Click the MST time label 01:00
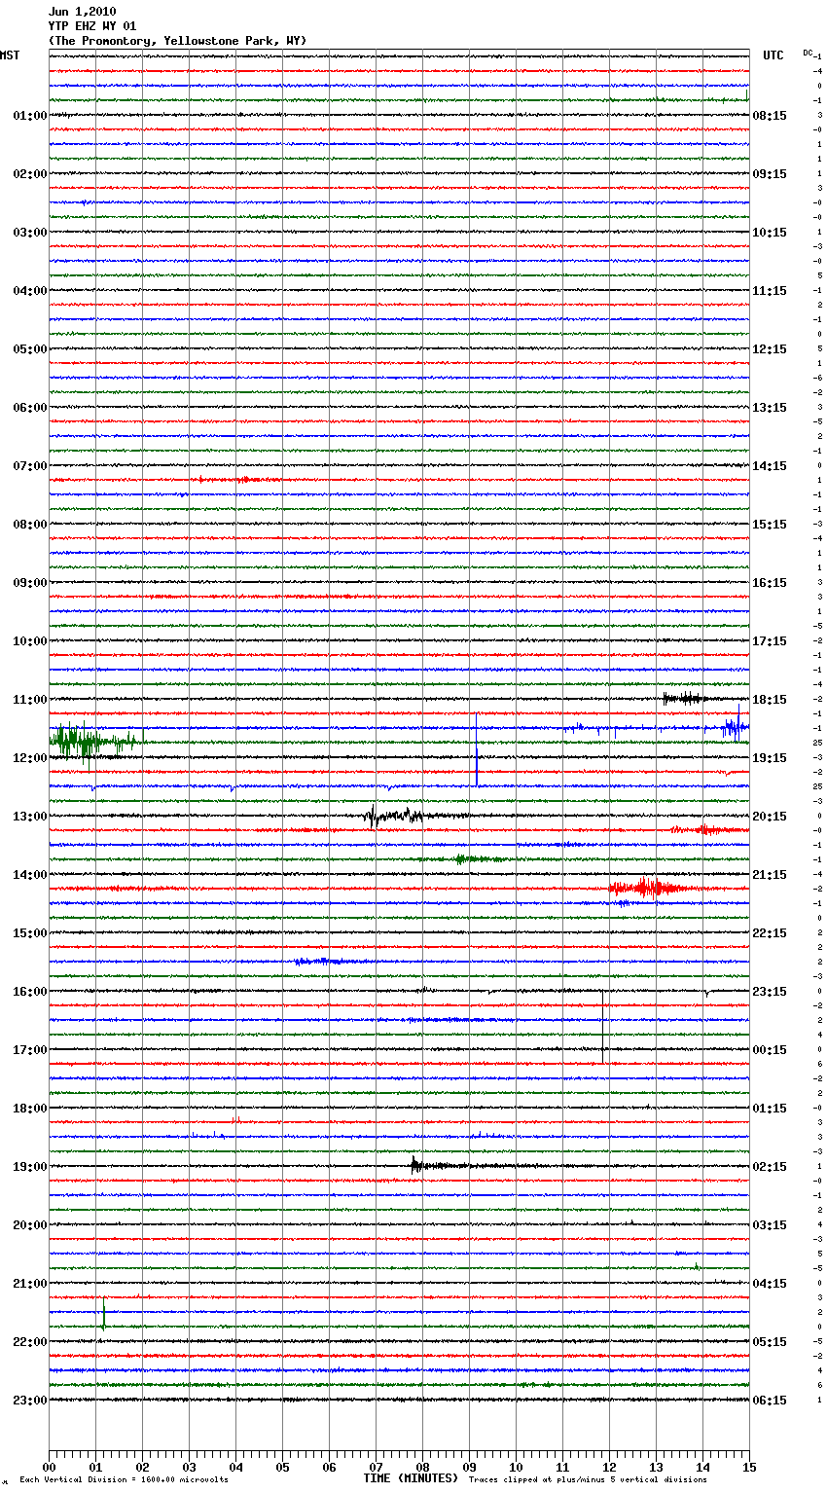827x1493 pixels. (x=30, y=116)
